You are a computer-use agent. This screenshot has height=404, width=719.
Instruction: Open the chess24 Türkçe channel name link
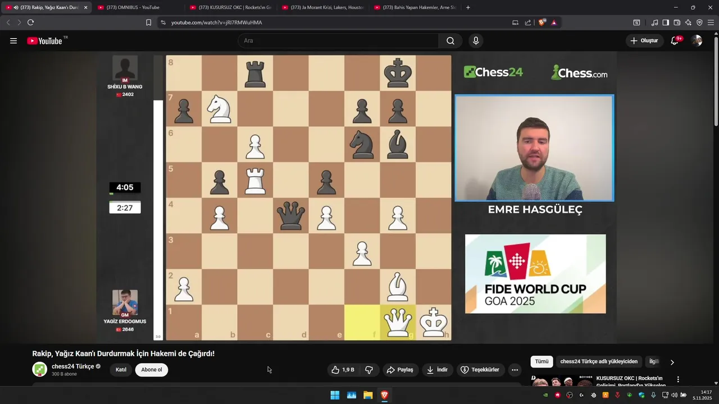coord(73,366)
